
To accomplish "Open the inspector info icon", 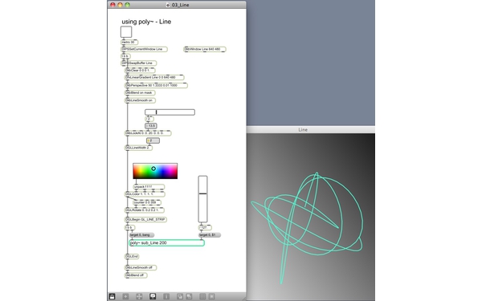I will [x=166, y=296].
